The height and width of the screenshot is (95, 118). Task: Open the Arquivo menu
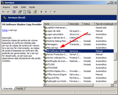coord(6,7)
